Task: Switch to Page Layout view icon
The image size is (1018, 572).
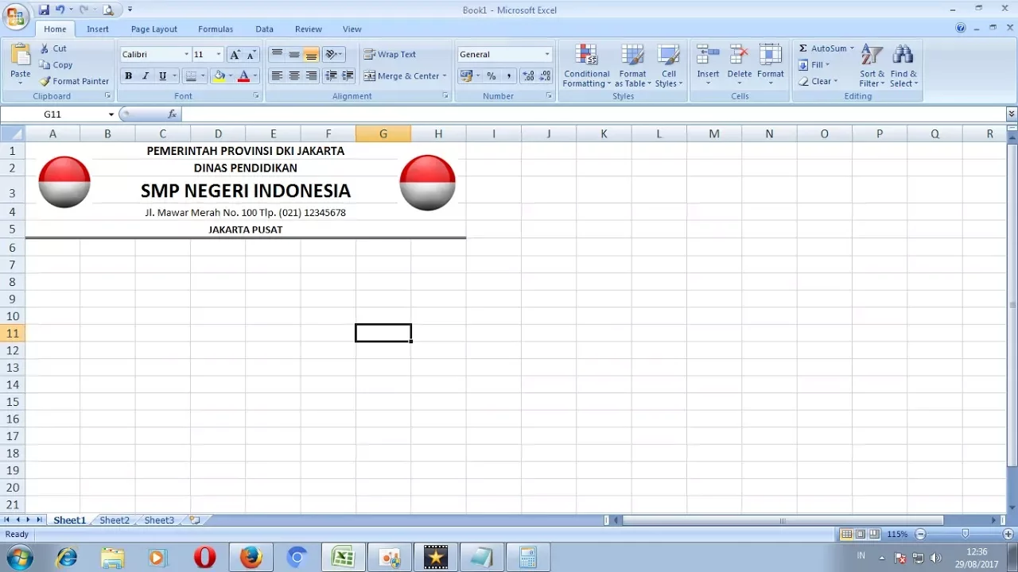Action: point(861,535)
